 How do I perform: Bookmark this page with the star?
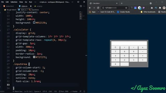coord(126,8)
